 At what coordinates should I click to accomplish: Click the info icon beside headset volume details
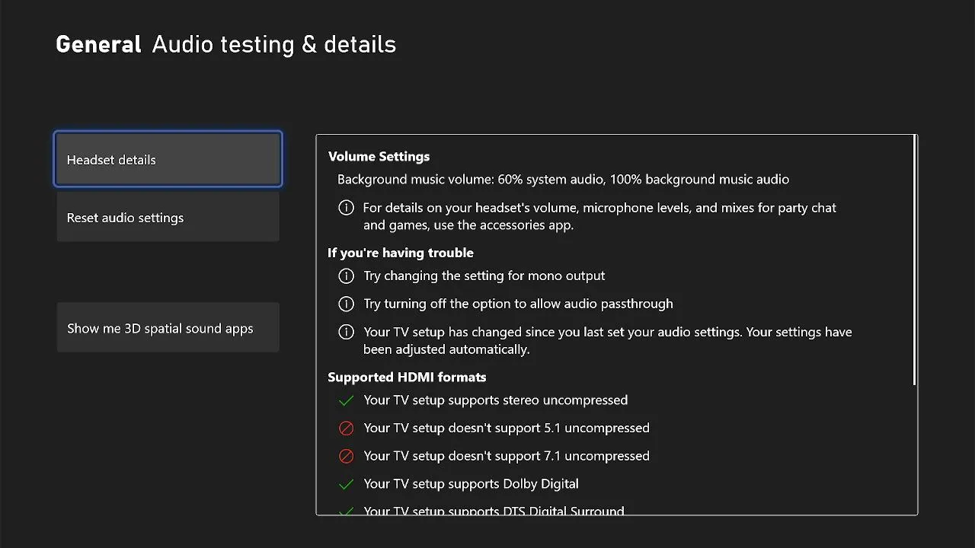point(346,208)
